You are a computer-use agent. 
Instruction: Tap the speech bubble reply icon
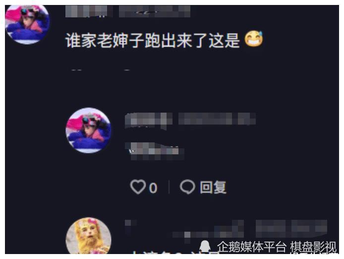coord(187,187)
